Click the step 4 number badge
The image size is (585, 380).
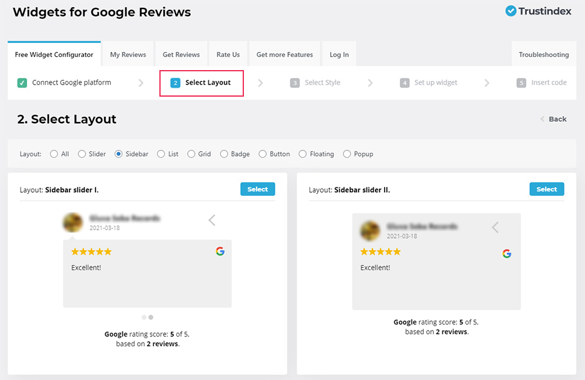(x=404, y=83)
